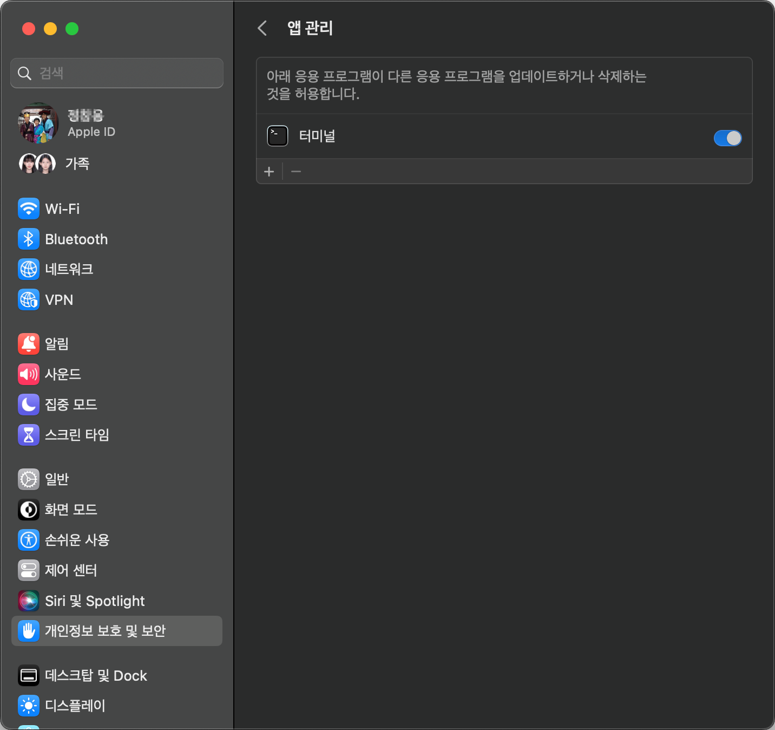The width and height of the screenshot is (775, 730).
Task: Select the 알림 bell icon
Action: pos(29,344)
